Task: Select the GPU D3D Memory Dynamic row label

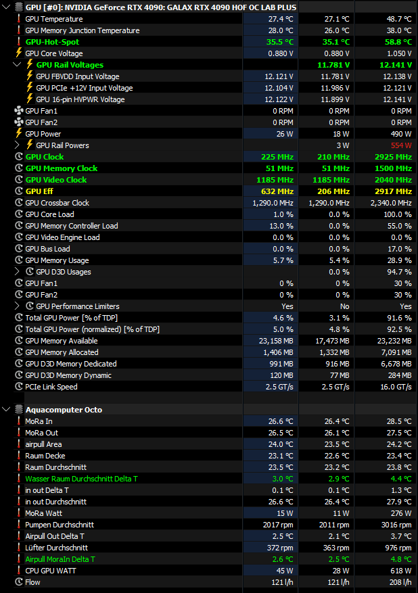Action: pos(68,375)
